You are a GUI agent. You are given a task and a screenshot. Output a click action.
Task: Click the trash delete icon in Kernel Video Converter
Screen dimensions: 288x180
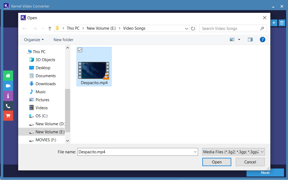click(282, 23)
